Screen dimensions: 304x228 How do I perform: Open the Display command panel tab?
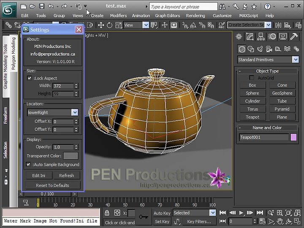pos(283,36)
